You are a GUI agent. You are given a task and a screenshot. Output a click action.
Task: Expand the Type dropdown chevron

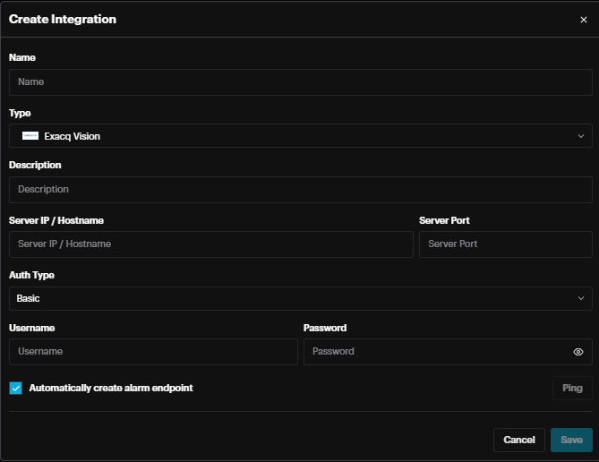tap(580, 136)
